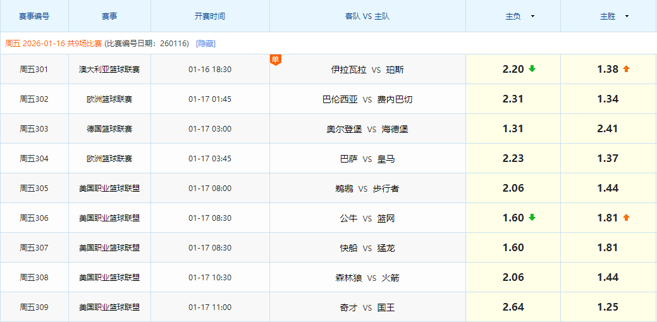
Task: Select 主负 odds 1.31 for 奥尔登堡 match
Action: point(513,128)
